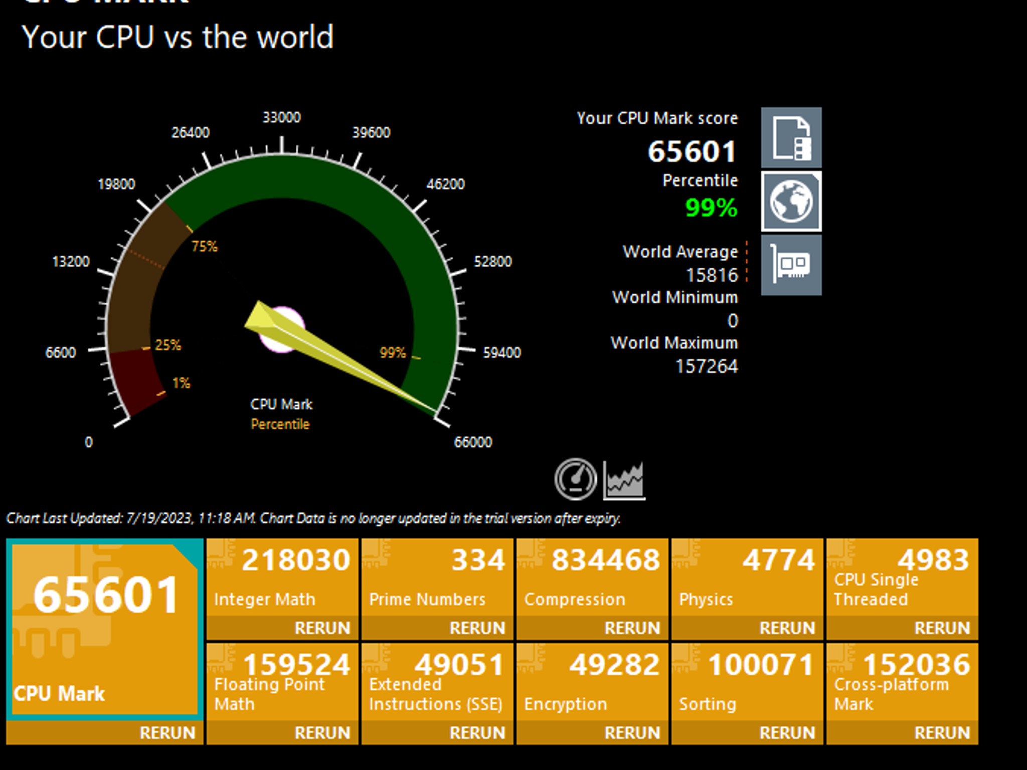This screenshot has width=1027, height=770.
Task: Click the yellow gauge needle hub
Action: click(282, 329)
